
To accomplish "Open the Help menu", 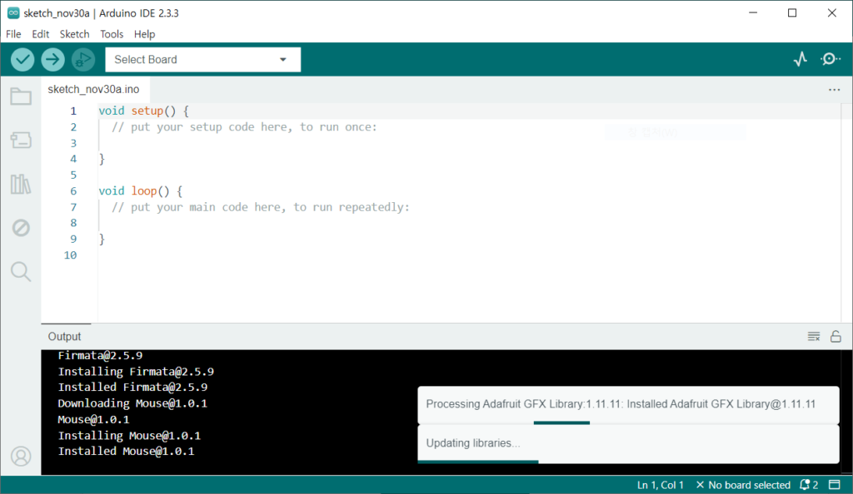I will (x=145, y=34).
